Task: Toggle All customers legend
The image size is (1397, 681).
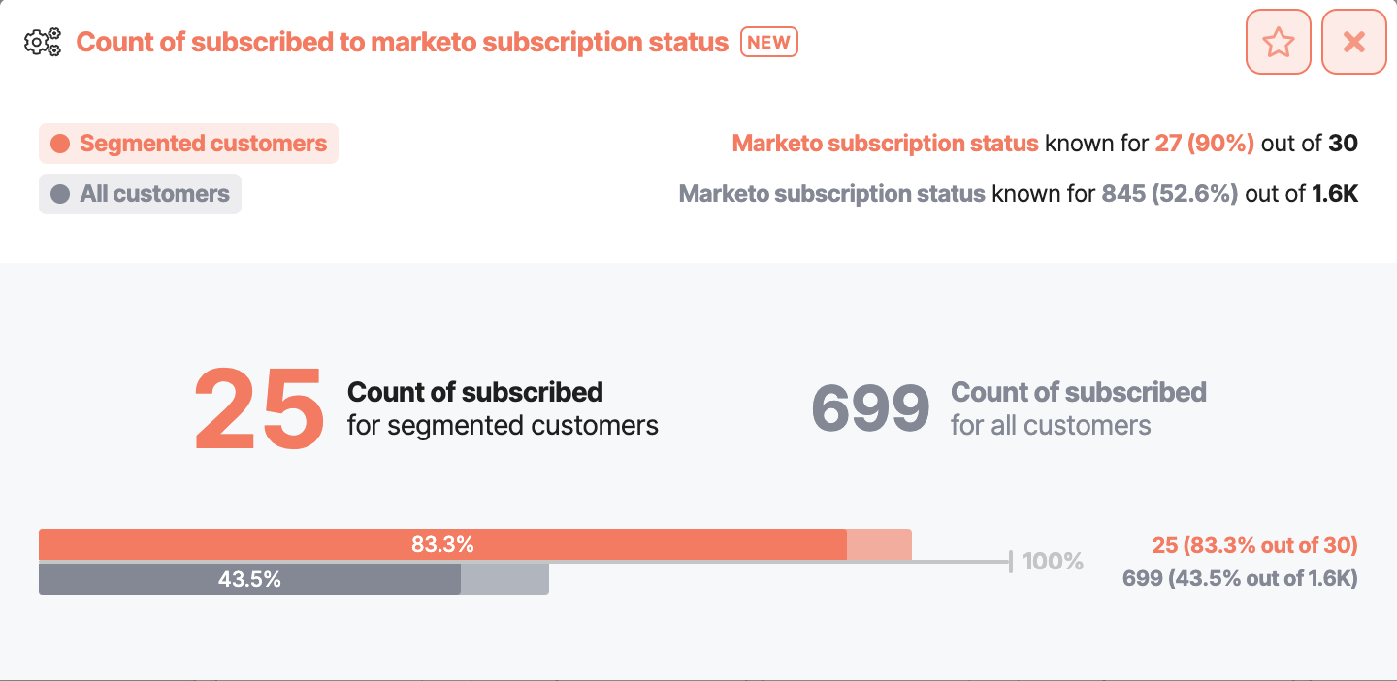Action: [140, 194]
